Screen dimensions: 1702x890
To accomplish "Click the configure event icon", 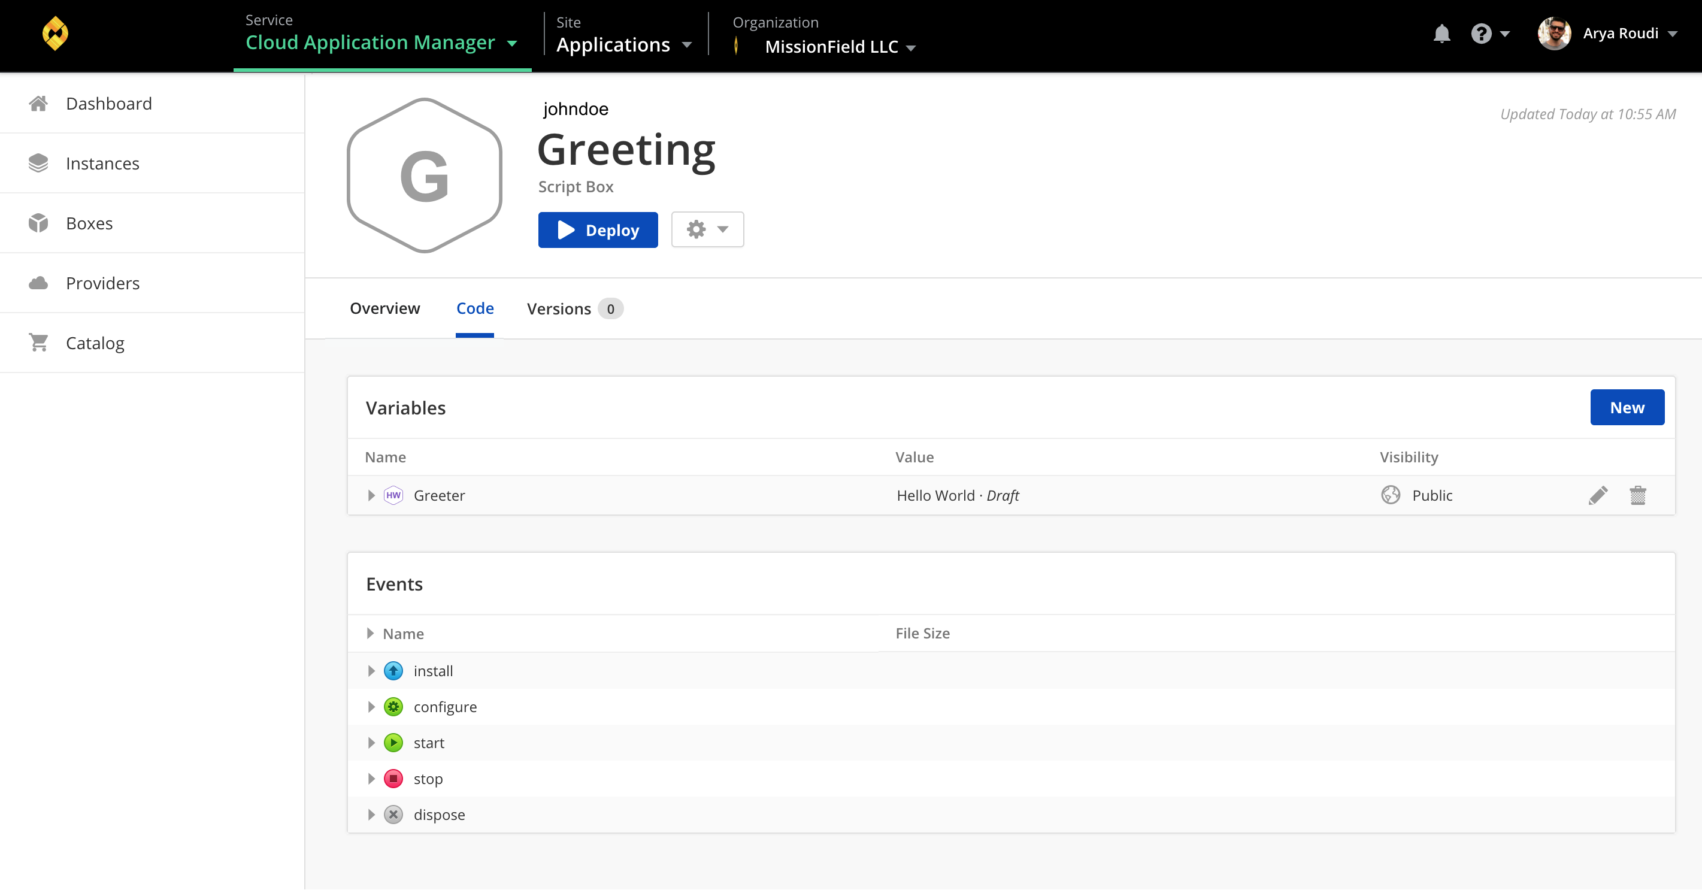I will click(x=394, y=706).
